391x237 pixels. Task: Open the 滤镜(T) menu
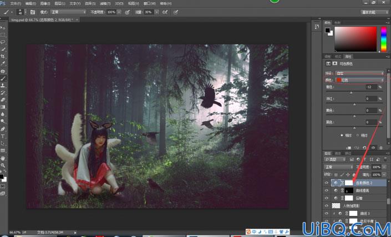(x=105, y=3)
